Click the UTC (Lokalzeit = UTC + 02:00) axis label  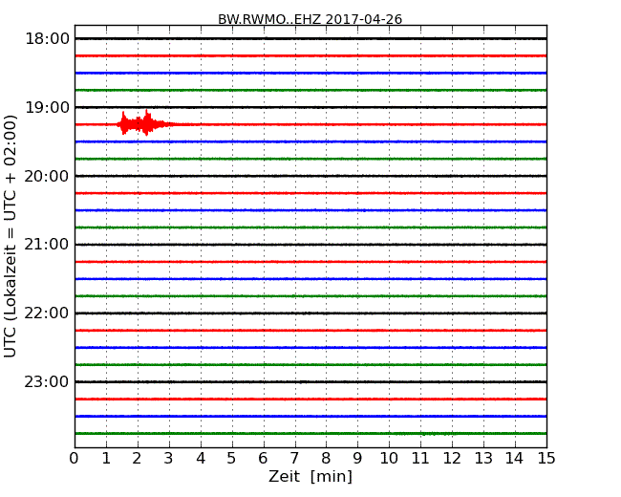point(11,236)
